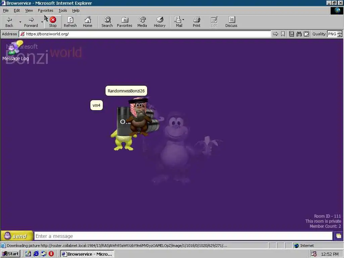This screenshot has width=344, height=258.
Task: Click the Room ID - 111 text
Action: point(327,216)
